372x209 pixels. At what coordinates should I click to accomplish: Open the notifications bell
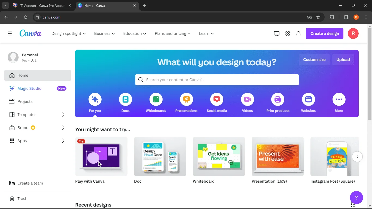(x=298, y=33)
